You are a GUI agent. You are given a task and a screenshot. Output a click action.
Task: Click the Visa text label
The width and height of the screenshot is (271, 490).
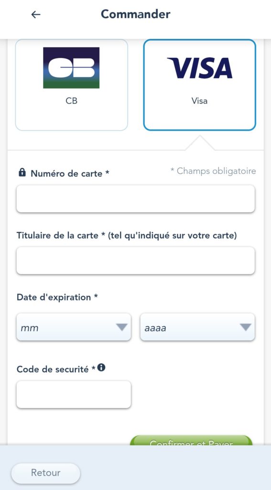tap(199, 101)
